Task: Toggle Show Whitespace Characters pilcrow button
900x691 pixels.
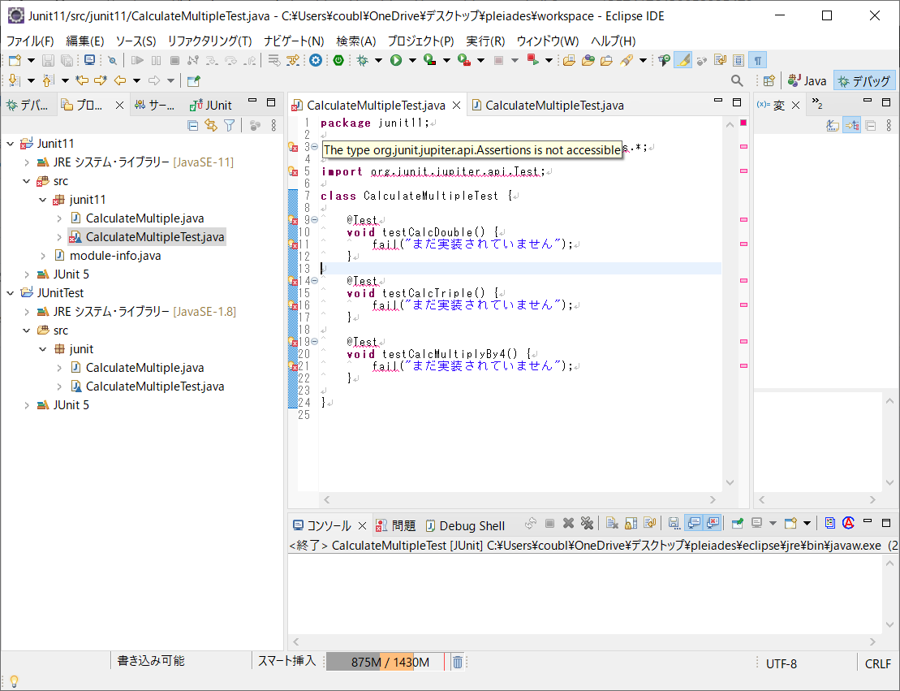Action: tap(758, 60)
